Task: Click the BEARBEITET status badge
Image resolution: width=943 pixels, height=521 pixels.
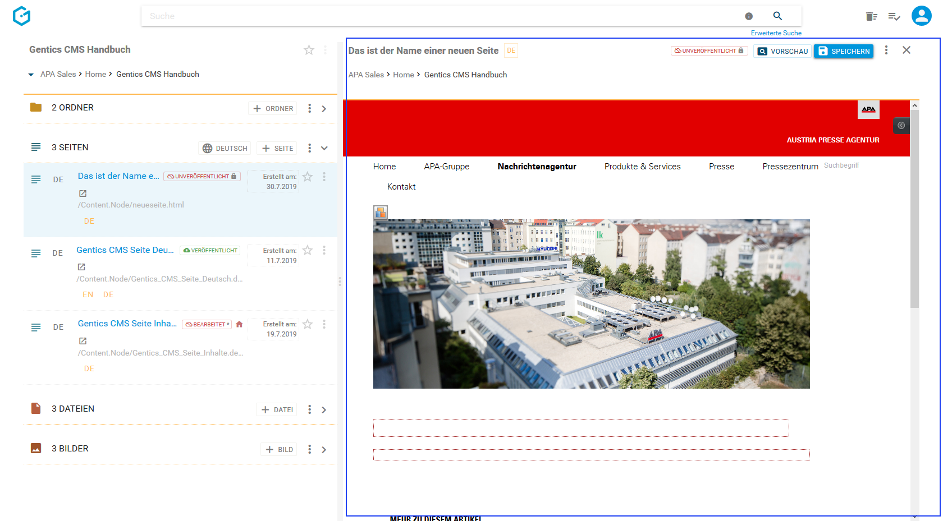Action: pyautogui.click(x=207, y=324)
